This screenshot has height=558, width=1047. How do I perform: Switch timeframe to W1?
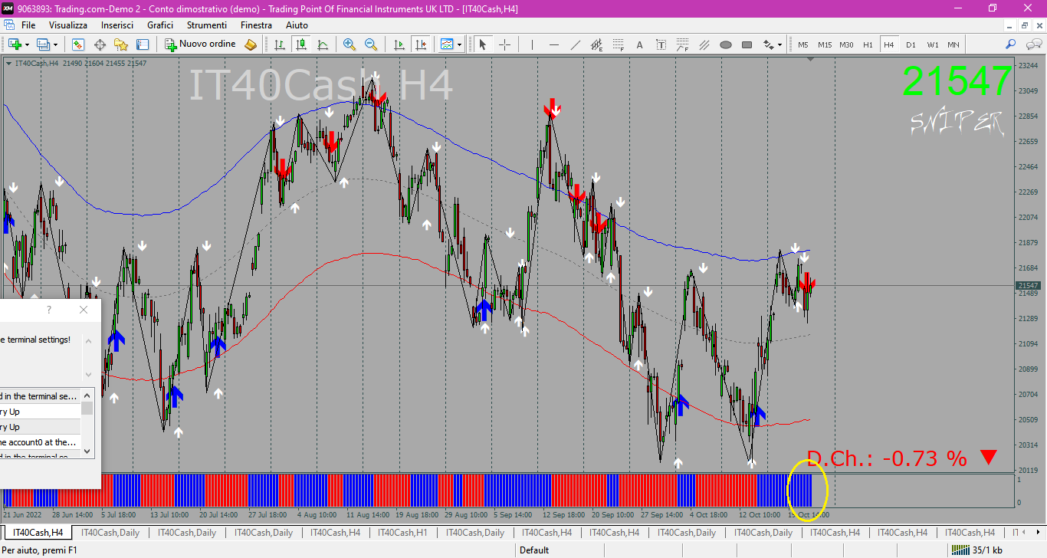click(932, 44)
